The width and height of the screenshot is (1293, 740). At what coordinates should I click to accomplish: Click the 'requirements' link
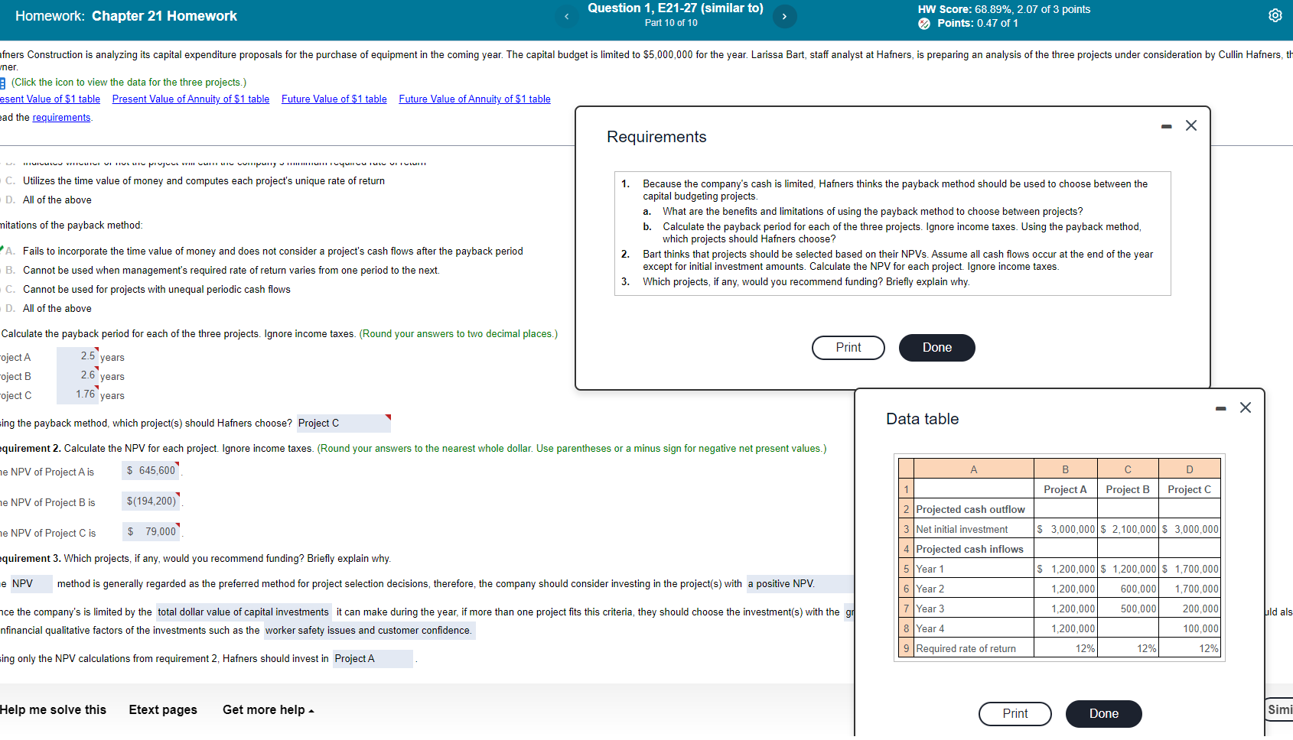tap(61, 118)
